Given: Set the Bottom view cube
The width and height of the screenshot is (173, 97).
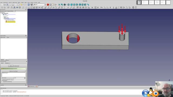Looking at the screenshot, I should coord(85,5).
